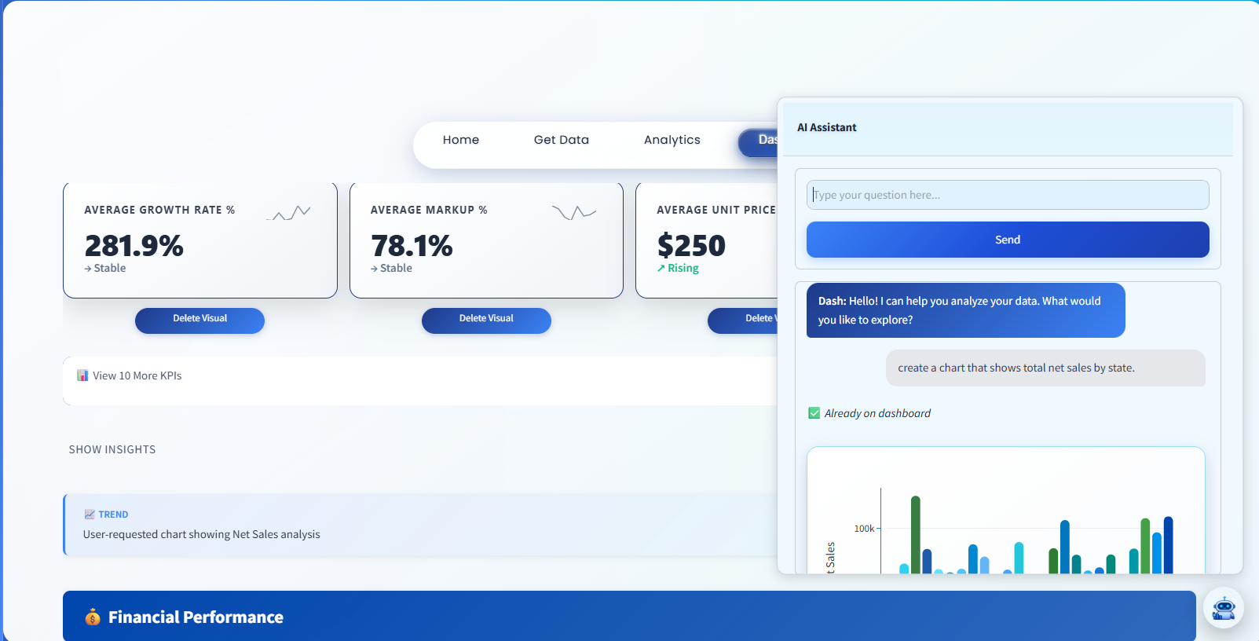Click the net sales bar chart preview

(x=1005, y=518)
